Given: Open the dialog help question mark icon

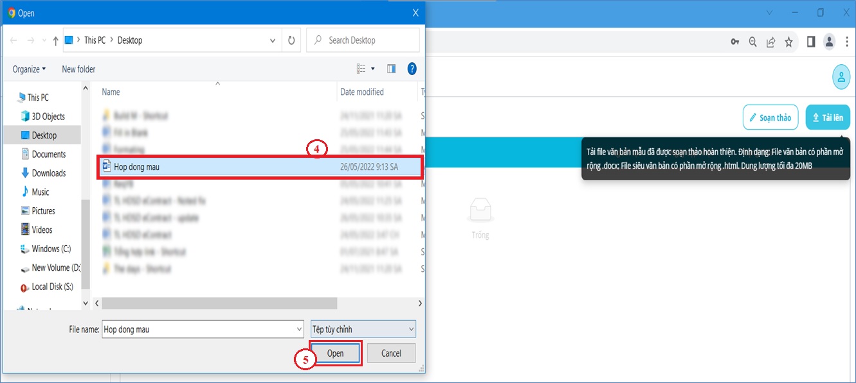Looking at the screenshot, I should pyautogui.click(x=412, y=69).
